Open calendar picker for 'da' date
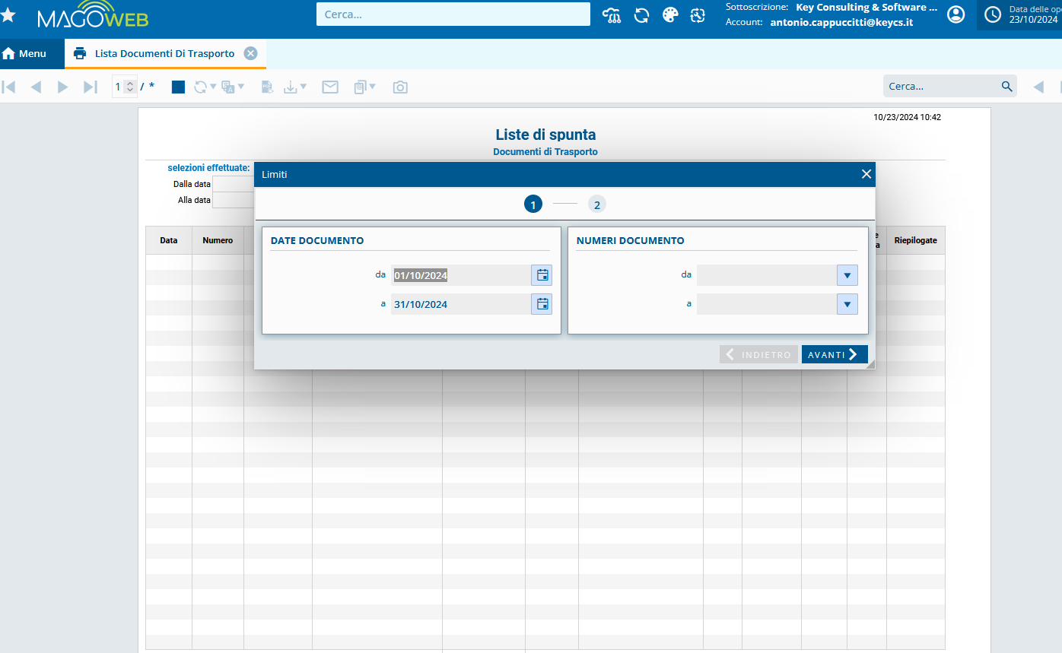This screenshot has width=1062, height=653. click(542, 275)
